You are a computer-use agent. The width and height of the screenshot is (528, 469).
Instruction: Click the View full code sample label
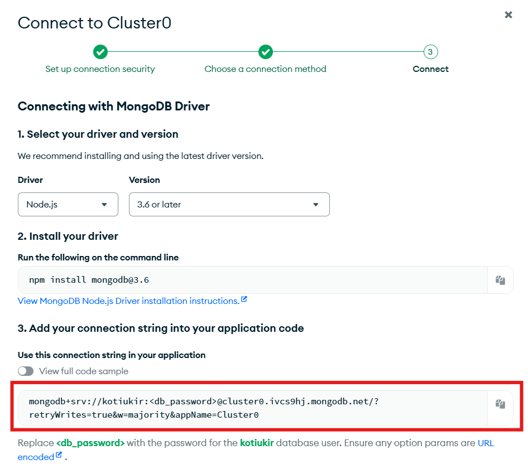click(x=84, y=371)
